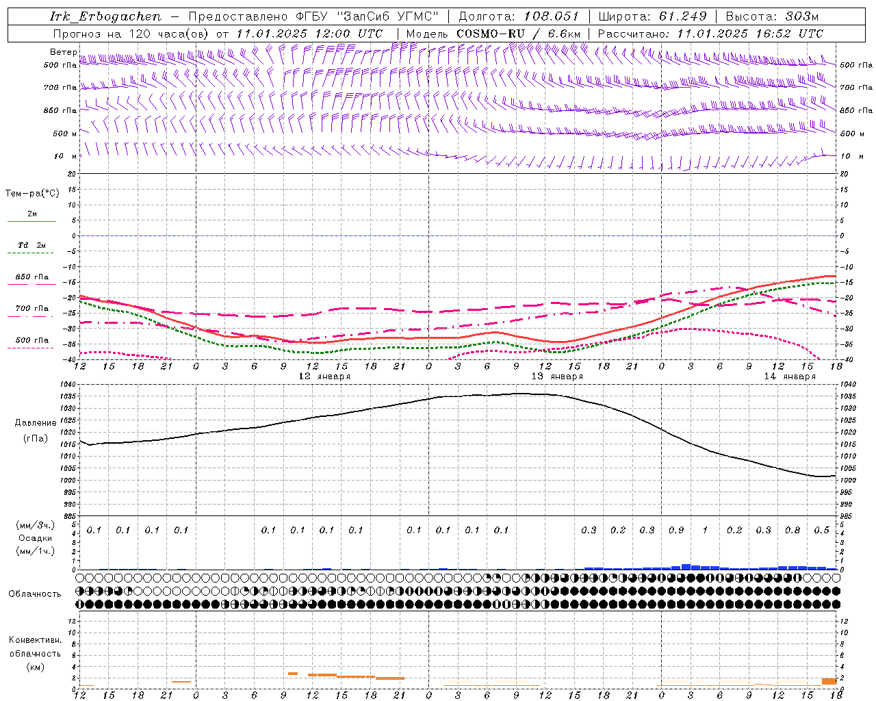
Task: Click the Конвективн. облачность label
Action: (x=35, y=647)
